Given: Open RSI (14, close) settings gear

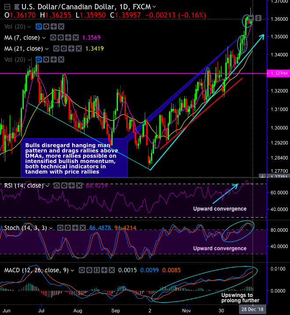Looking at the screenshot, I should pos(64,185).
